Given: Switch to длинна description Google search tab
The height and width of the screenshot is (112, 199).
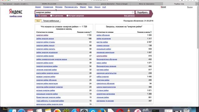Looking at the screenshot, I should tap(114, 4).
